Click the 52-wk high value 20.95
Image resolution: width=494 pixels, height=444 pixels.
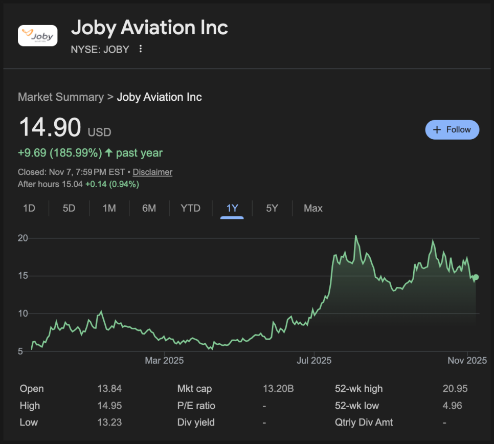(x=455, y=389)
